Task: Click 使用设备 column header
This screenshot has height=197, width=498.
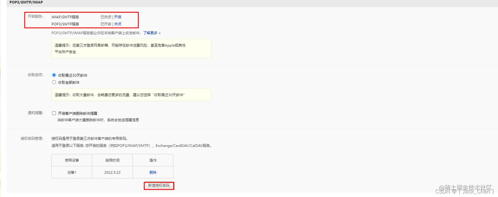Action: pyautogui.click(x=72, y=160)
